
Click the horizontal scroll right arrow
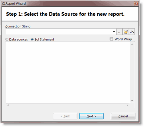tap(127, 105)
